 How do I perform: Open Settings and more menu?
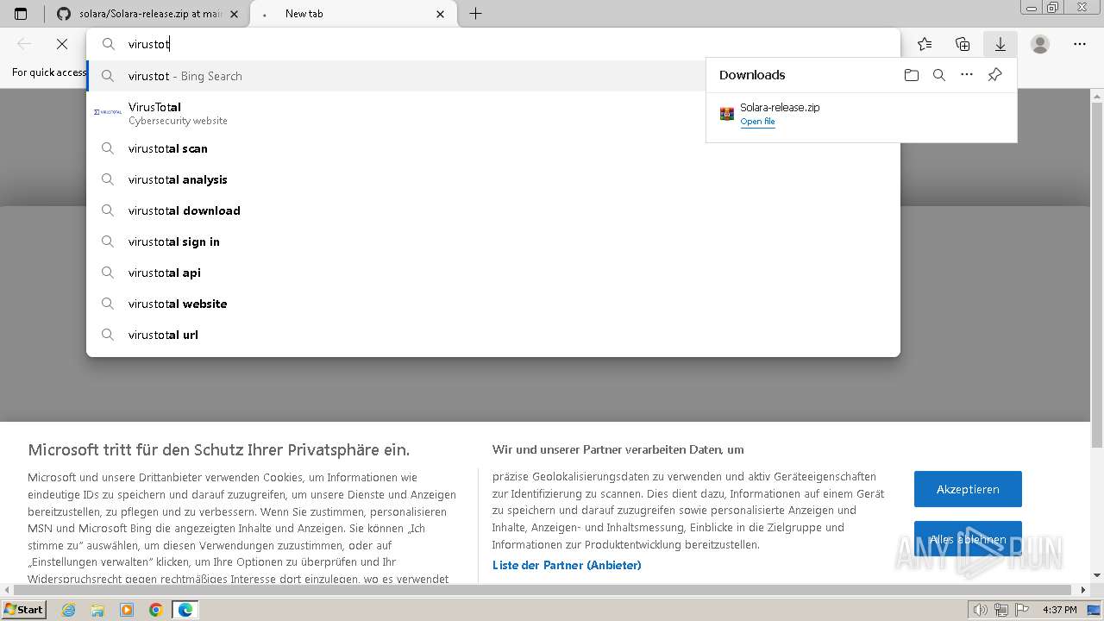(x=1080, y=44)
